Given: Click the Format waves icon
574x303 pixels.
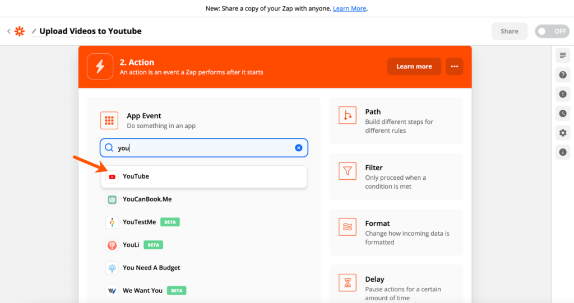Looking at the screenshot, I should tap(348, 227).
